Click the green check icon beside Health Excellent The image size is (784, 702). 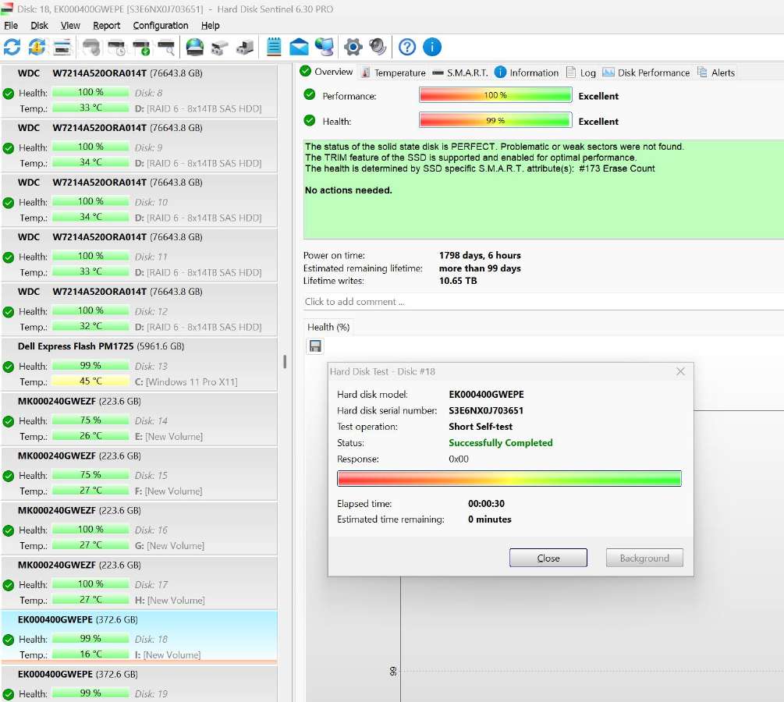[310, 120]
